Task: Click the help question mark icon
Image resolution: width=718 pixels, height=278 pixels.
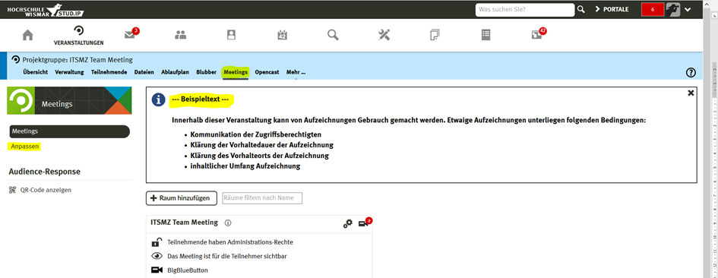Action: coord(691,72)
